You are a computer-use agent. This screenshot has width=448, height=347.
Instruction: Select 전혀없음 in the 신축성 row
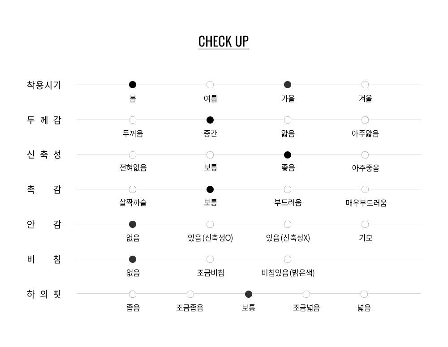click(x=133, y=155)
